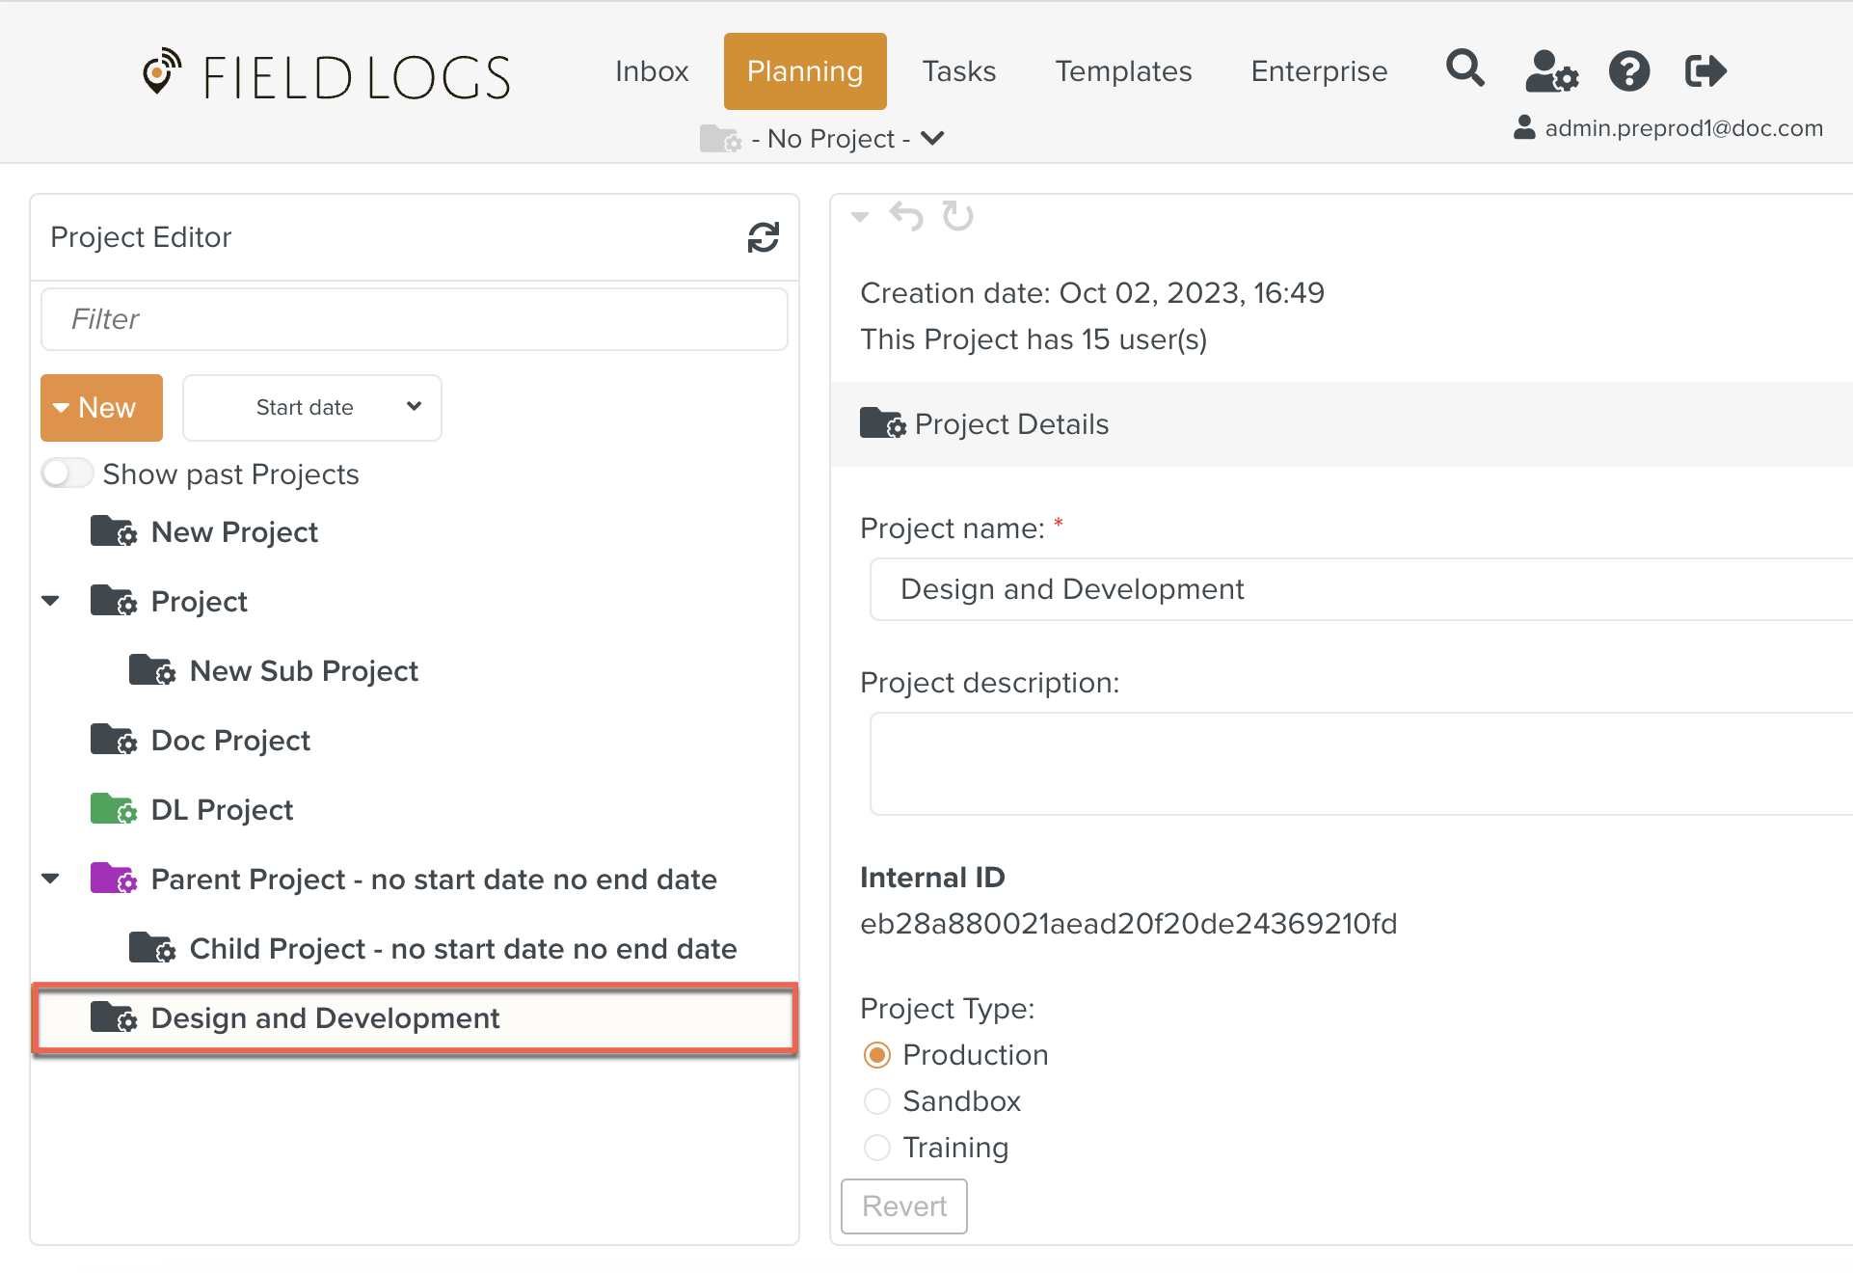The width and height of the screenshot is (1853, 1273).
Task: Open the Inbox tab
Action: click(x=652, y=71)
